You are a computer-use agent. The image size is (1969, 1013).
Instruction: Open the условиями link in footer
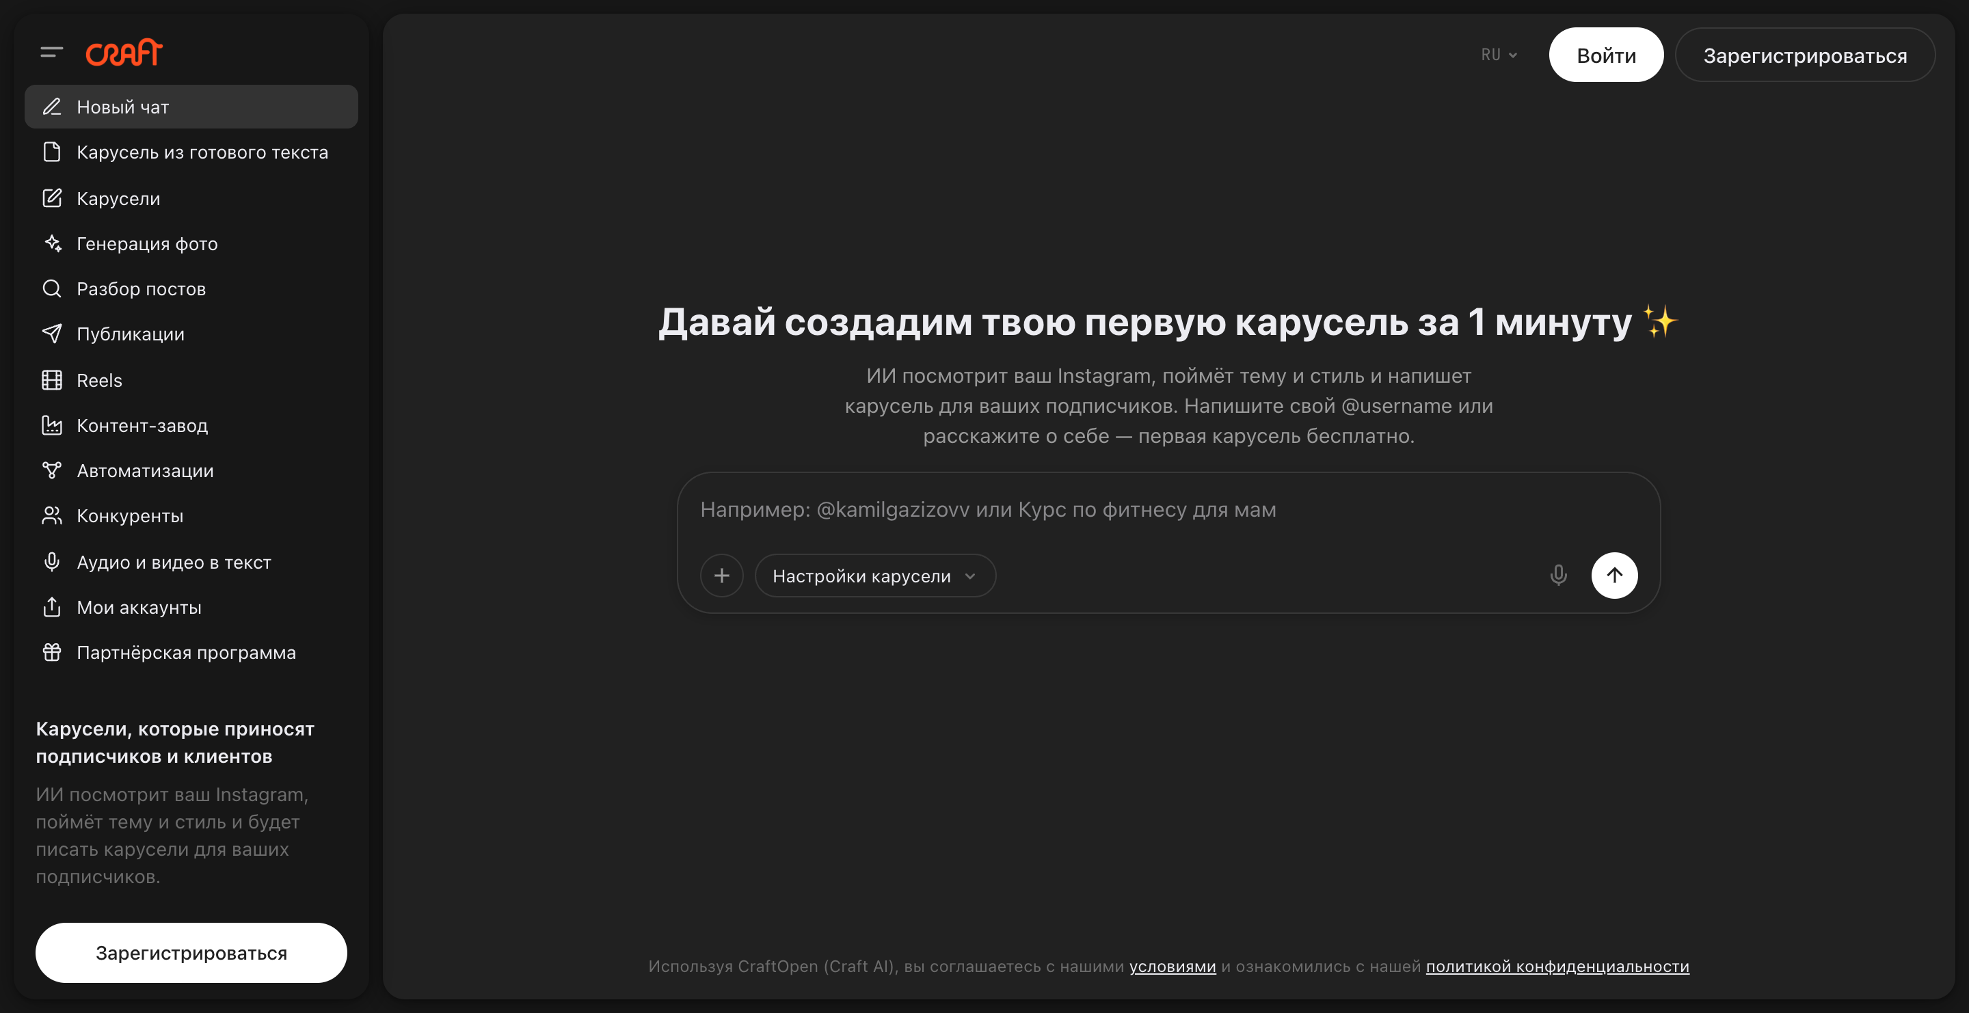(1173, 966)
